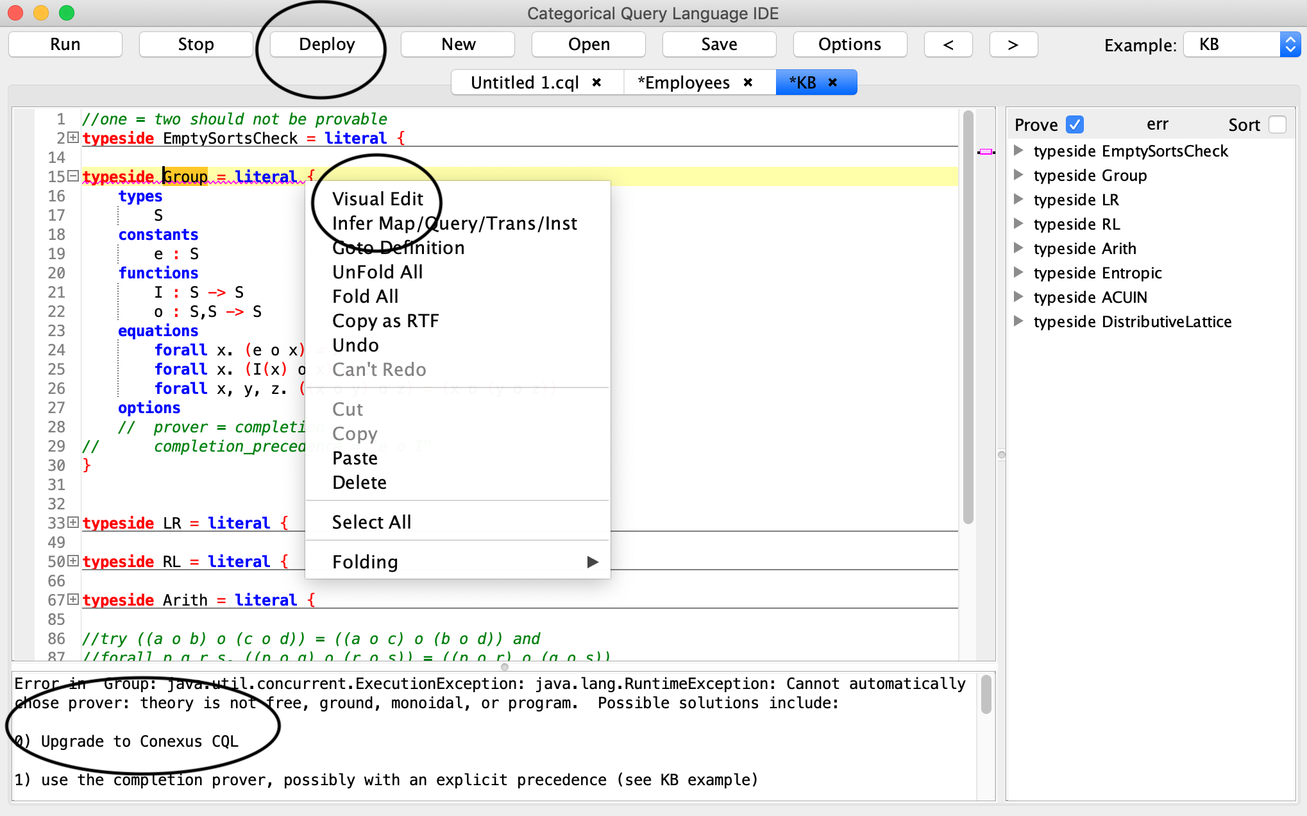
Task: Click the Save button
Action: 720,44
